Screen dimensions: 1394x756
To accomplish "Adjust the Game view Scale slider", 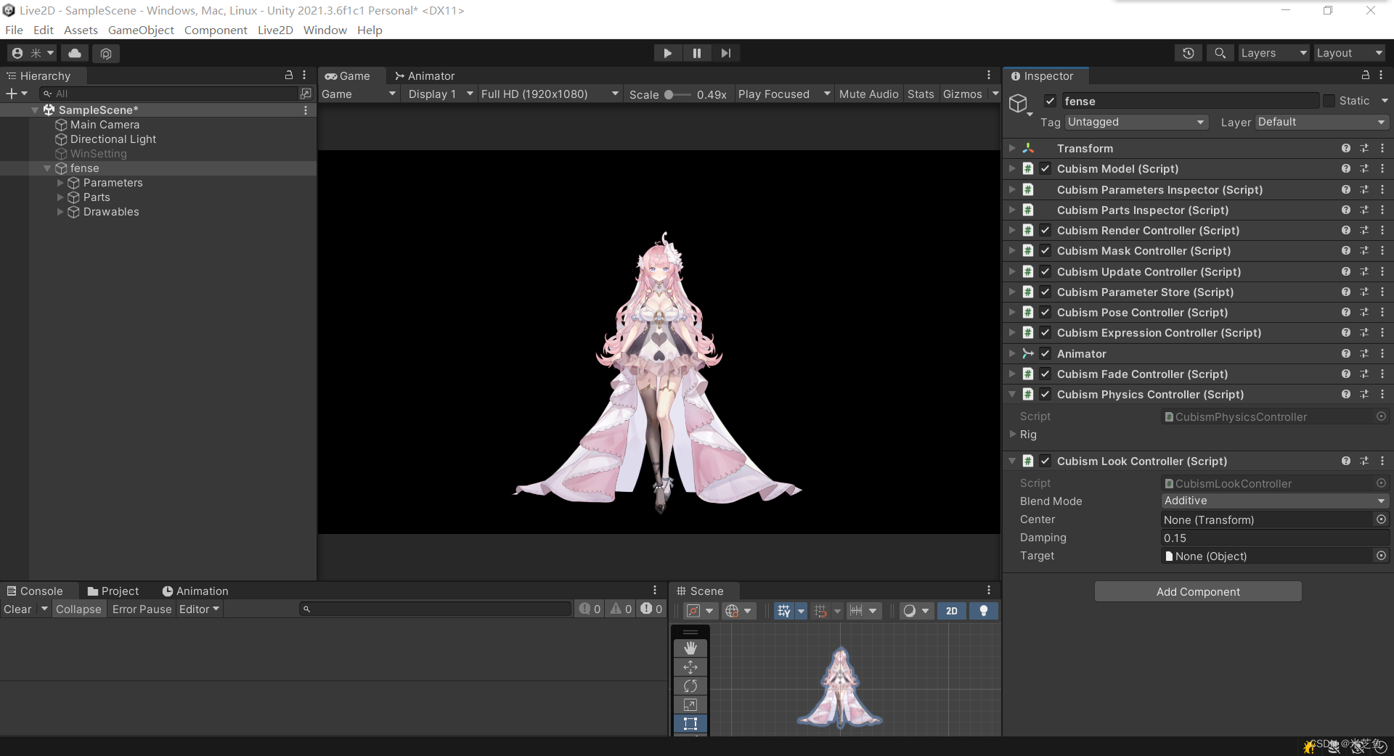I will 677,94.
